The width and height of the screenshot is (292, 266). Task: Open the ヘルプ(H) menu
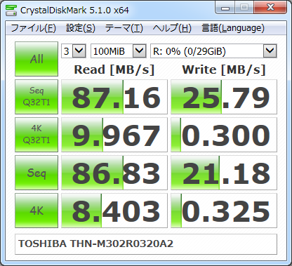click(172, 28)
